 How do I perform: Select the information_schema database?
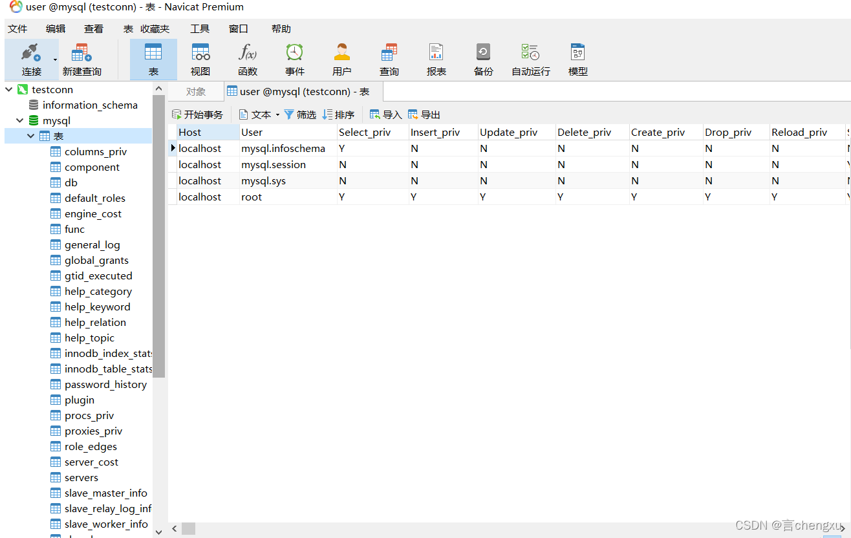(x=90, y=105)
